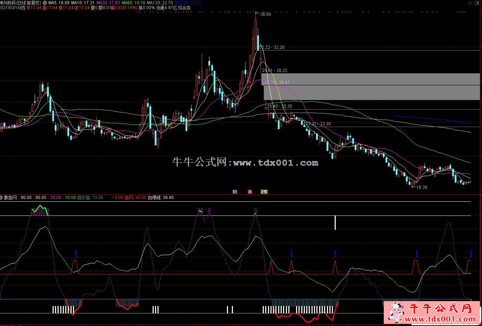This screenshot has height=326, width=482.
Task: Click the 23.31 - 23.30 gap label
Action: (318, 124)
